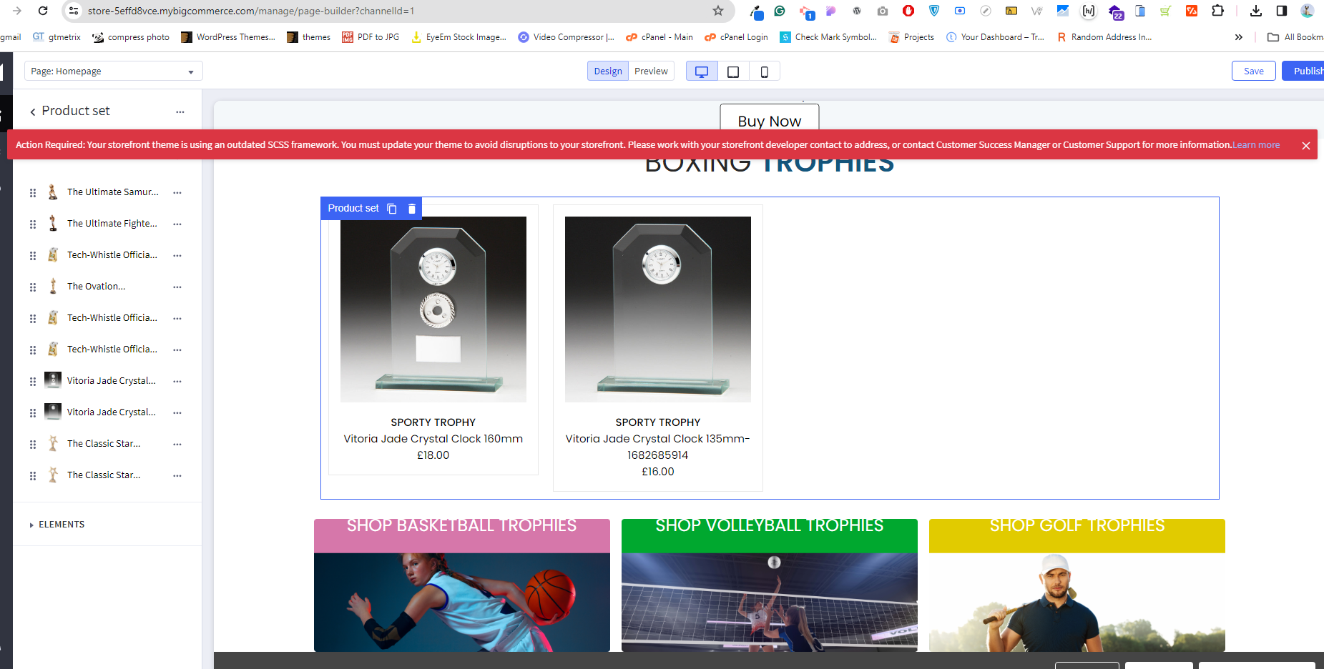Click Vitoria Jade Crystal Clock 160mm image
The height and width of the screenshot is (669, 1324).
point(433,309)
